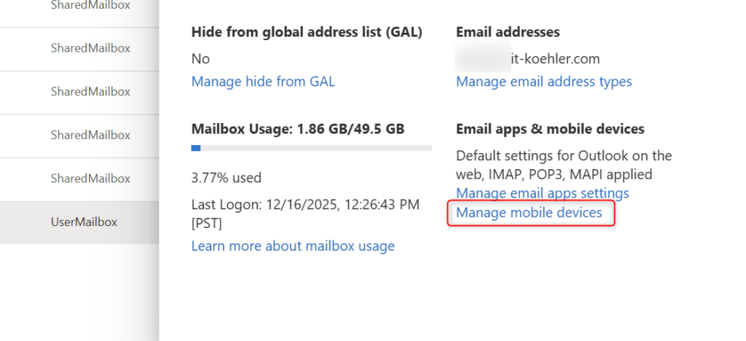Open Learn more about mailbox usage
Screen dimensions: 746x341
point(293,246)
